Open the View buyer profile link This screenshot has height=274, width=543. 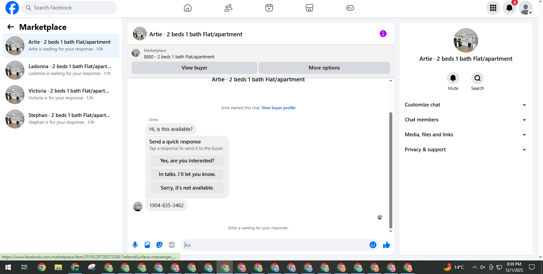tap(278, 108)
